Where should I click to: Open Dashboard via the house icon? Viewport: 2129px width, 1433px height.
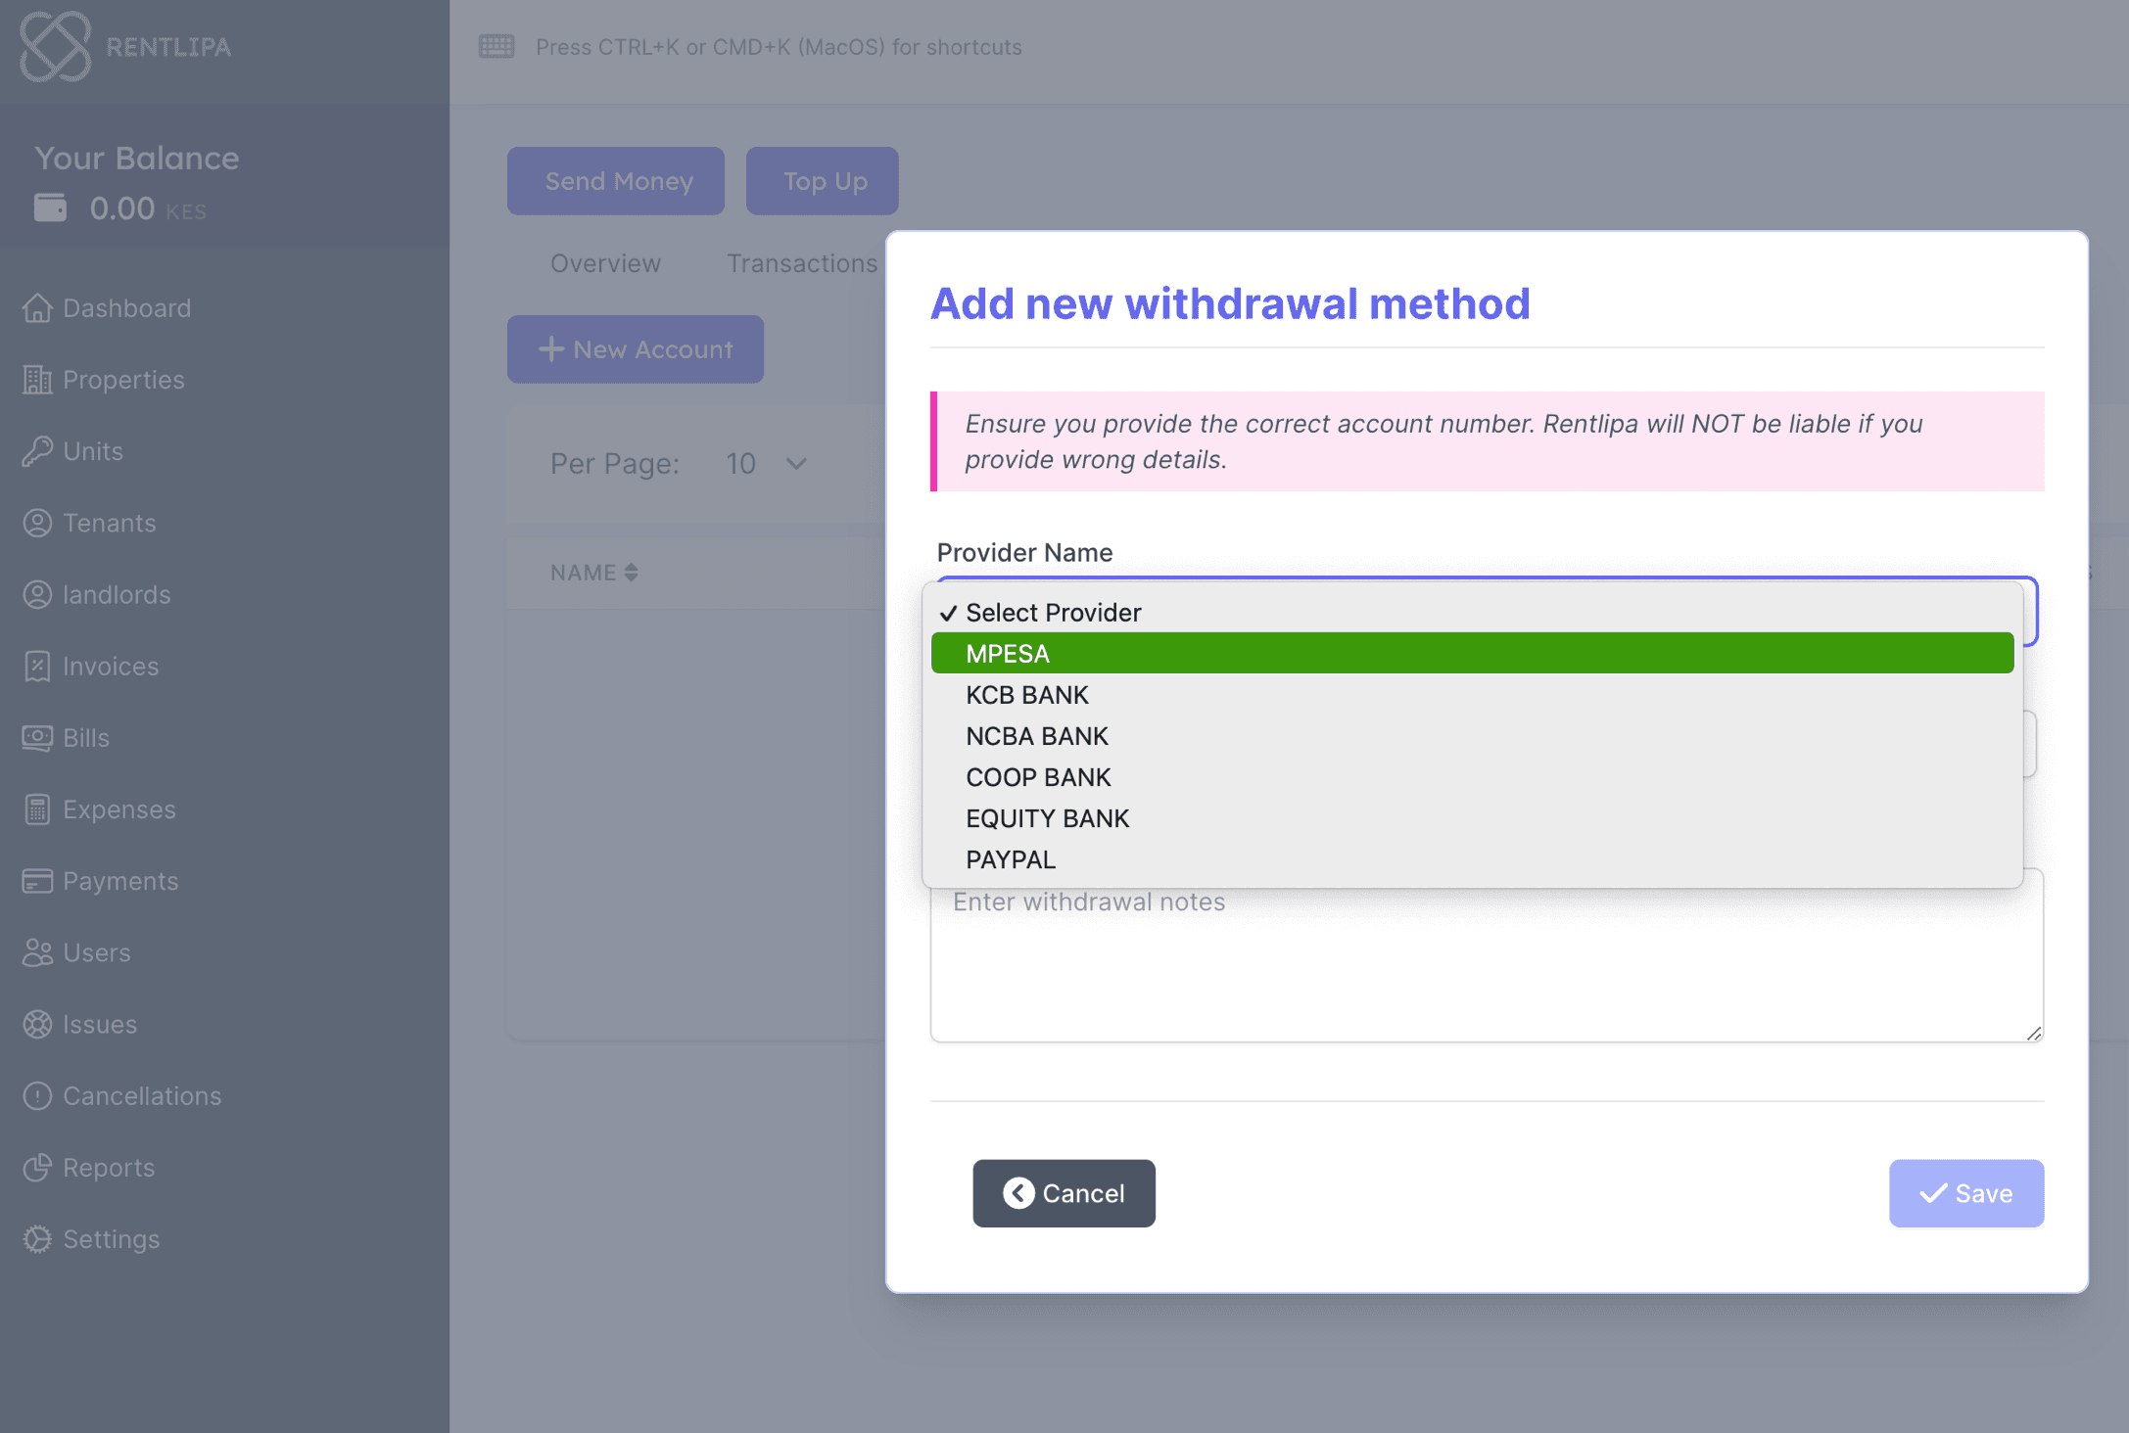[37, 307]
